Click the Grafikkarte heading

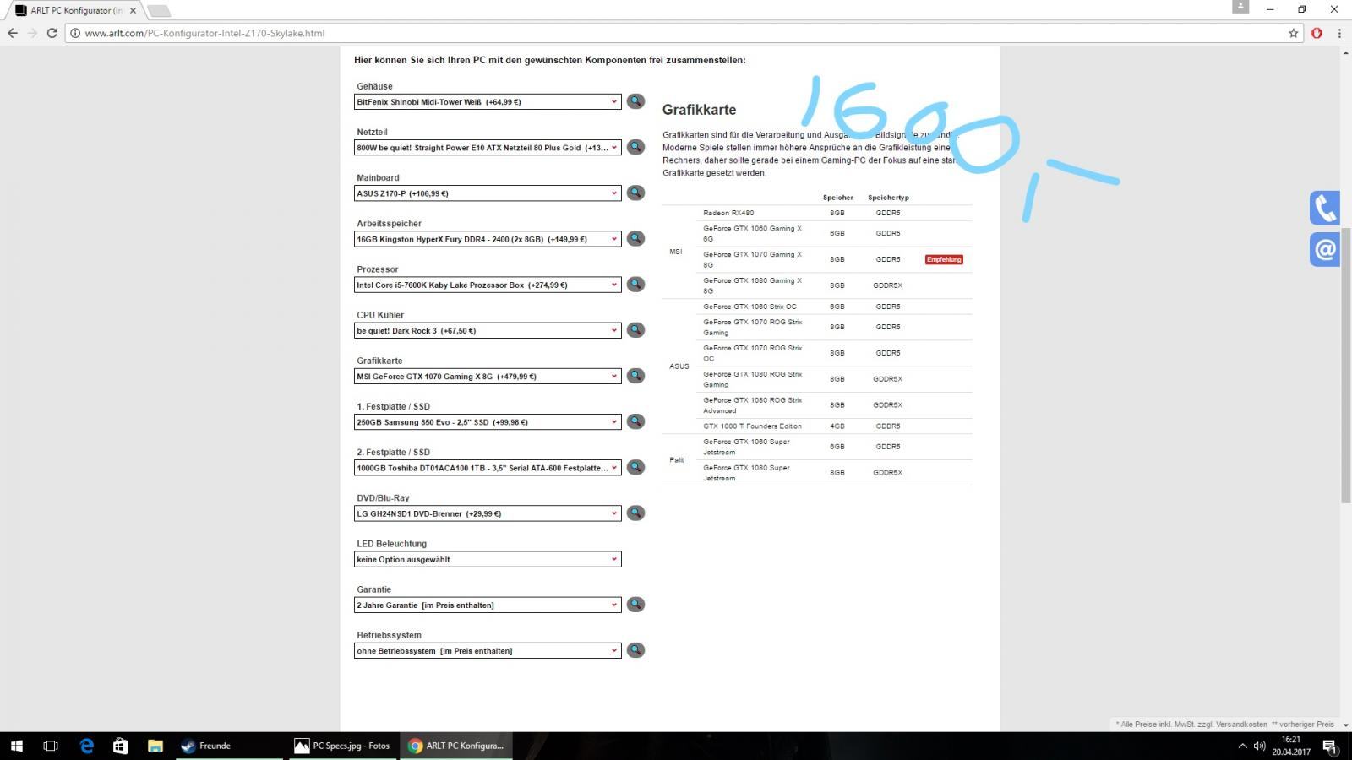699,110
